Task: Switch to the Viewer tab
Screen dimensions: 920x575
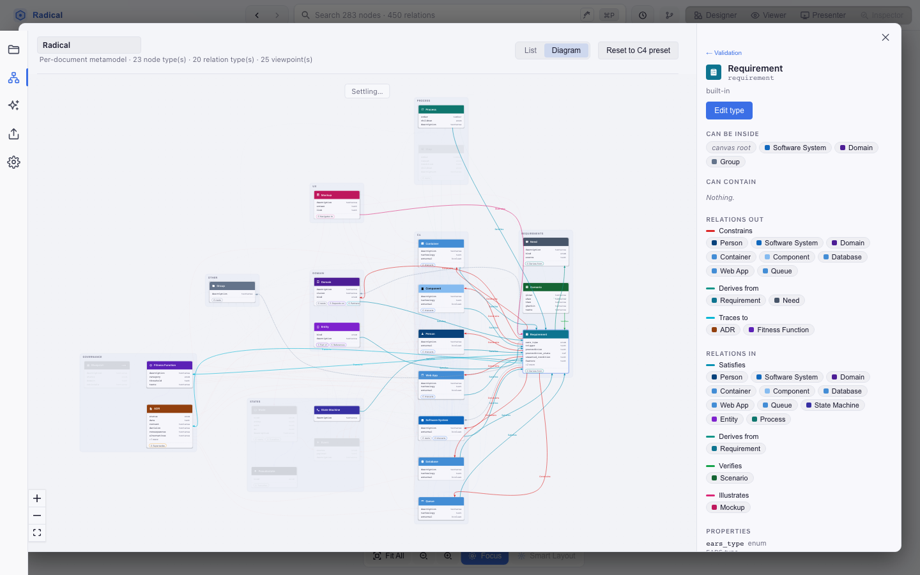Action: [769, 15]
